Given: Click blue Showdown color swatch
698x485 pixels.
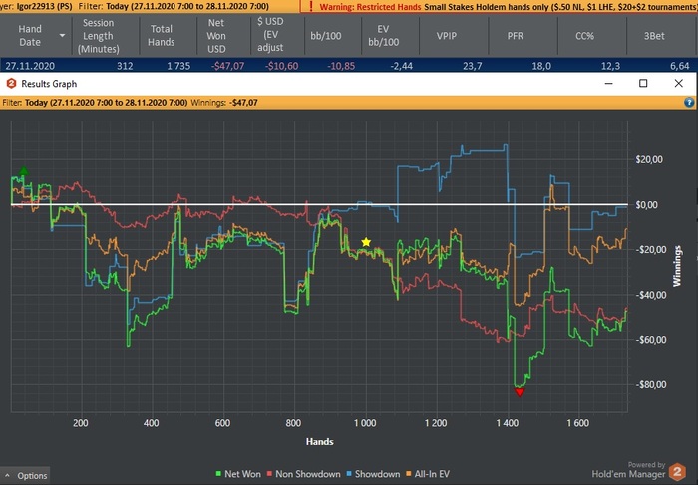Looking at the screenshot, I should pyautogui.click(x=349, y=474).
